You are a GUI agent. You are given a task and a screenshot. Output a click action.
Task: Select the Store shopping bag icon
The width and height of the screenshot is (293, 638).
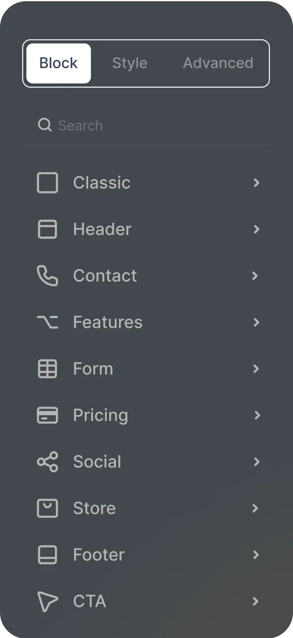[x=47, y=508]
